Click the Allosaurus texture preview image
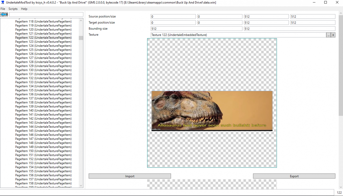 (x=212, y=111)
